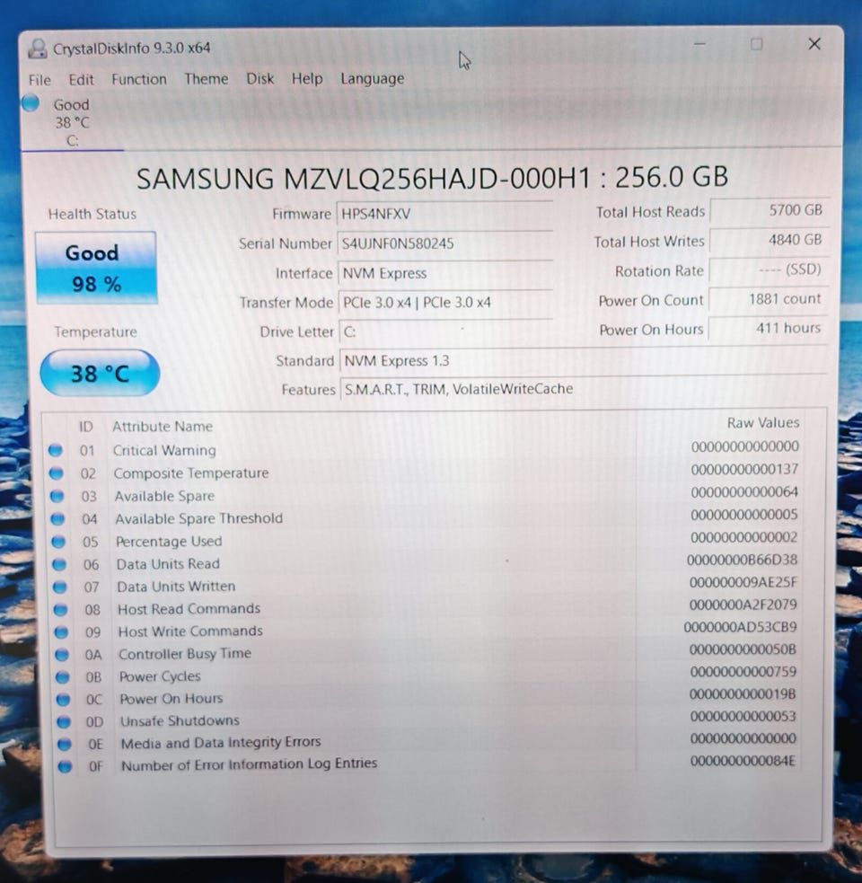Minimize the CrystalDiskInfo window
Screen dimensions: 862x883
coord(699,44)
